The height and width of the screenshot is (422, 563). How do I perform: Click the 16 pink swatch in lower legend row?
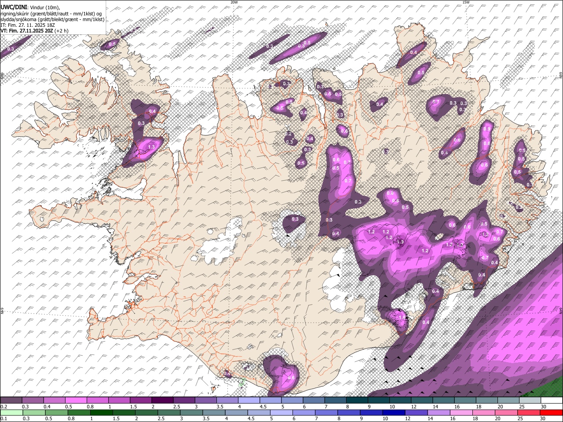[461, 412]
